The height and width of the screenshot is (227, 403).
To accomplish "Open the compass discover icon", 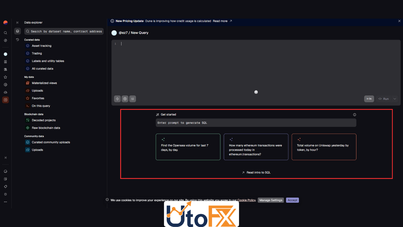I will tap(5, 40).
